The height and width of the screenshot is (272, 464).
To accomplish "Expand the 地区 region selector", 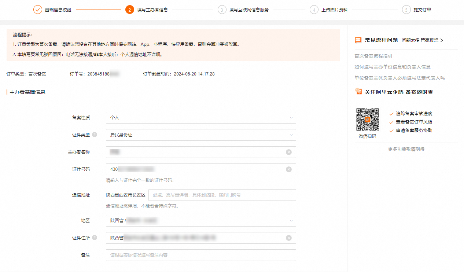I will 201,221.
